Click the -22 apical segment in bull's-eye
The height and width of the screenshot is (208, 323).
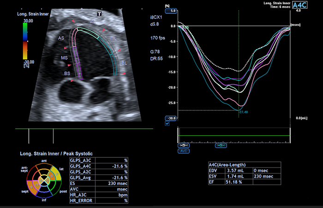tap(47, 181)
